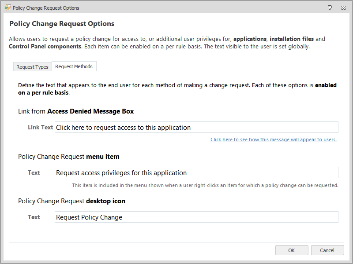353x264 pixels.
Task: Click the Text label beside desktop icon field
Action: click(x=34, y=217)
